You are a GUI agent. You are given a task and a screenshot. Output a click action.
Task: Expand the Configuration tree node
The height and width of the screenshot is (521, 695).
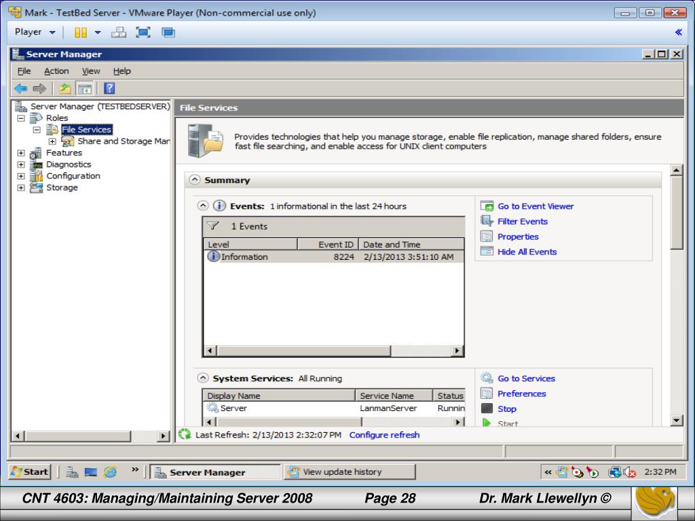(x=21, y=176)
